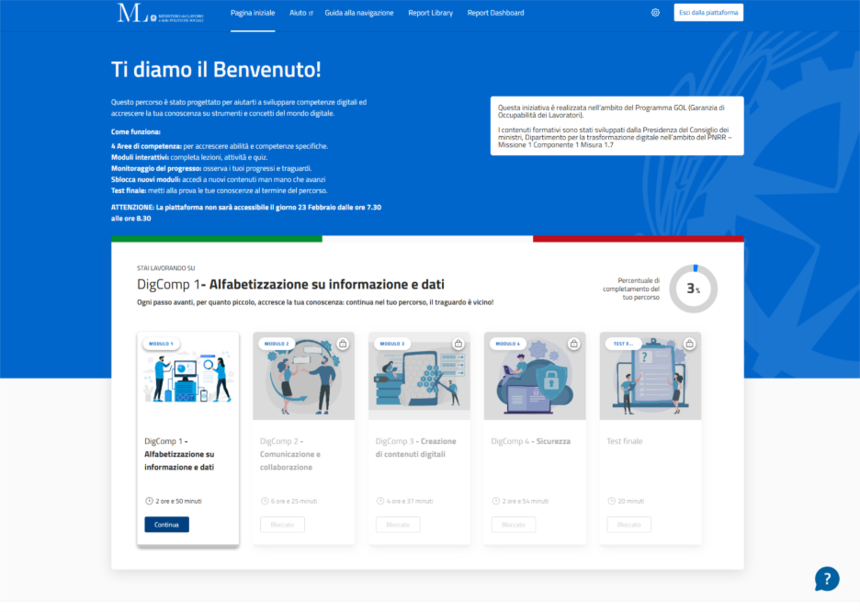
Task: Click the 20 minuti duration text
Action: (x=630, y=501)
